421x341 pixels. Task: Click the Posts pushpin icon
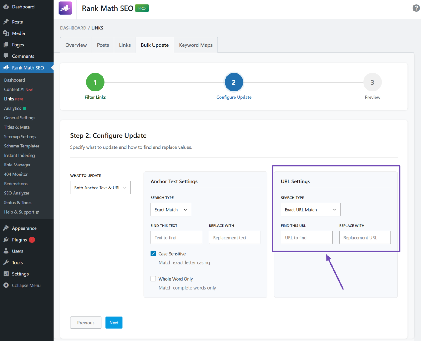click(6, 22)
